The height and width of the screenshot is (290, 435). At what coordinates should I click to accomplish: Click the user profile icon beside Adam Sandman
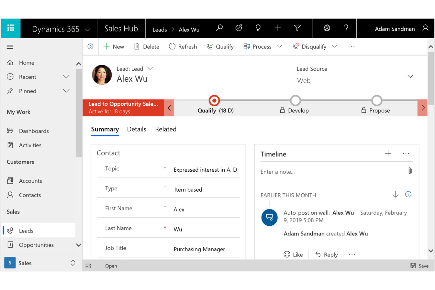coord(425,28)
